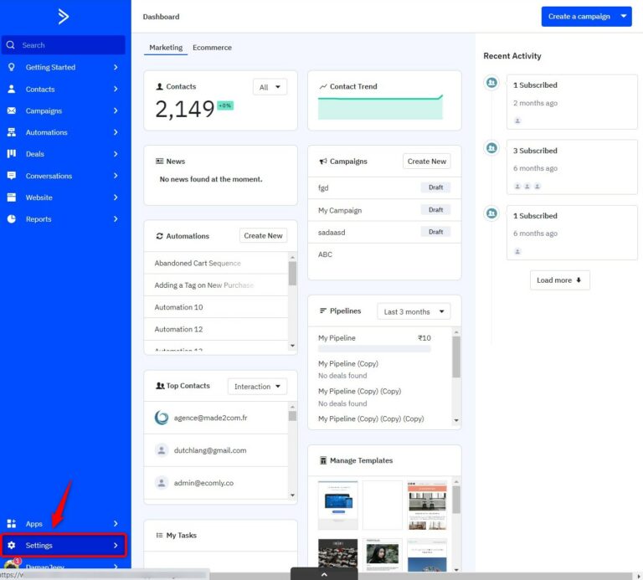
Task: Expand the Automations sidebar chevron
Action: coord(116,132)
